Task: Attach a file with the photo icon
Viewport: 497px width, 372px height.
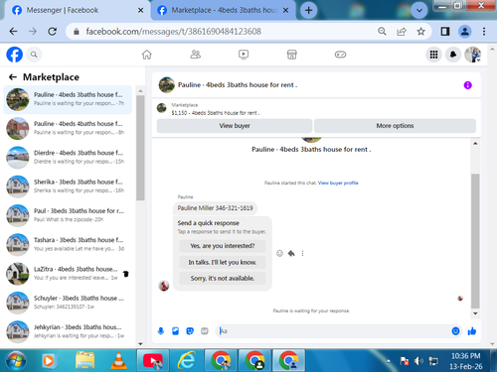Action: 175,331
